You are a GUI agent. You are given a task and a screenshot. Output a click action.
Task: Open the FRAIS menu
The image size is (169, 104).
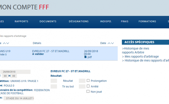coord(124,21)
